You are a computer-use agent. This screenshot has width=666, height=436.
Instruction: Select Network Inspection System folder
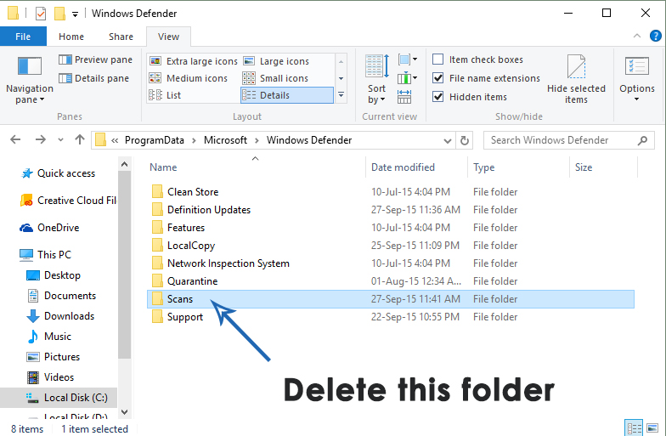click(x=391, y=263)
